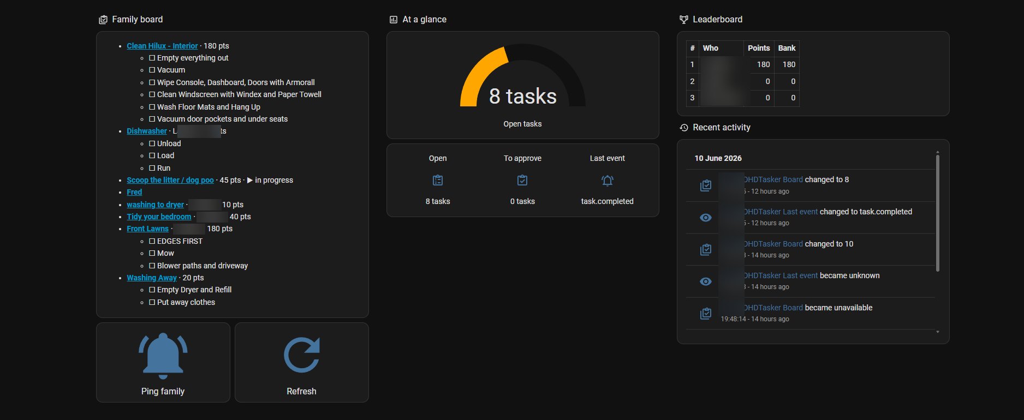Screen dimensions: 1024x420
Task: Tick the Dishwasher 'Run' checkbox
Action: click(x=152, y=168)
